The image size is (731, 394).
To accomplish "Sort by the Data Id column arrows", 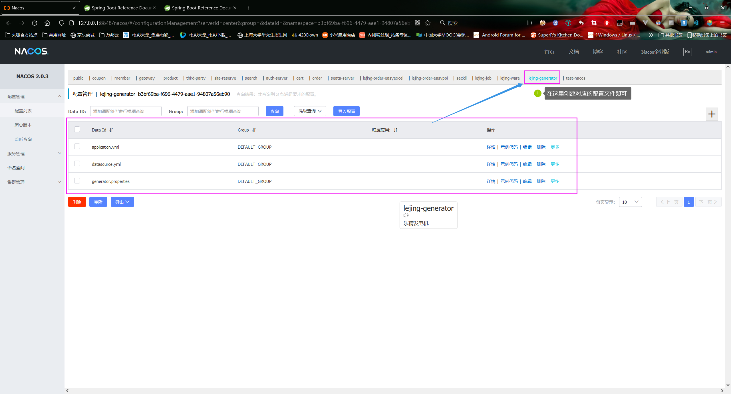I will [x=111, y=130].
